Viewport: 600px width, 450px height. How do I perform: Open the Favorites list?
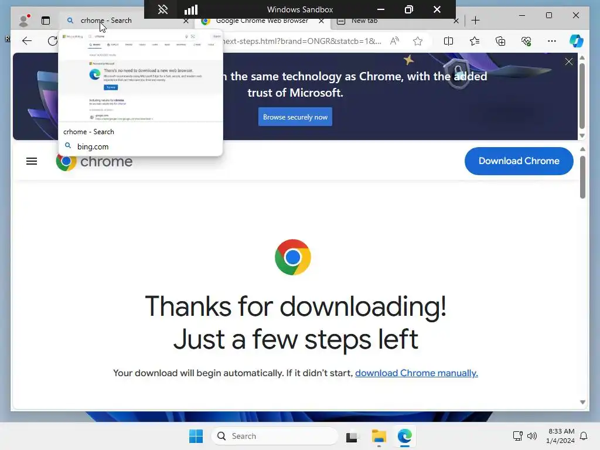point(475,41)
